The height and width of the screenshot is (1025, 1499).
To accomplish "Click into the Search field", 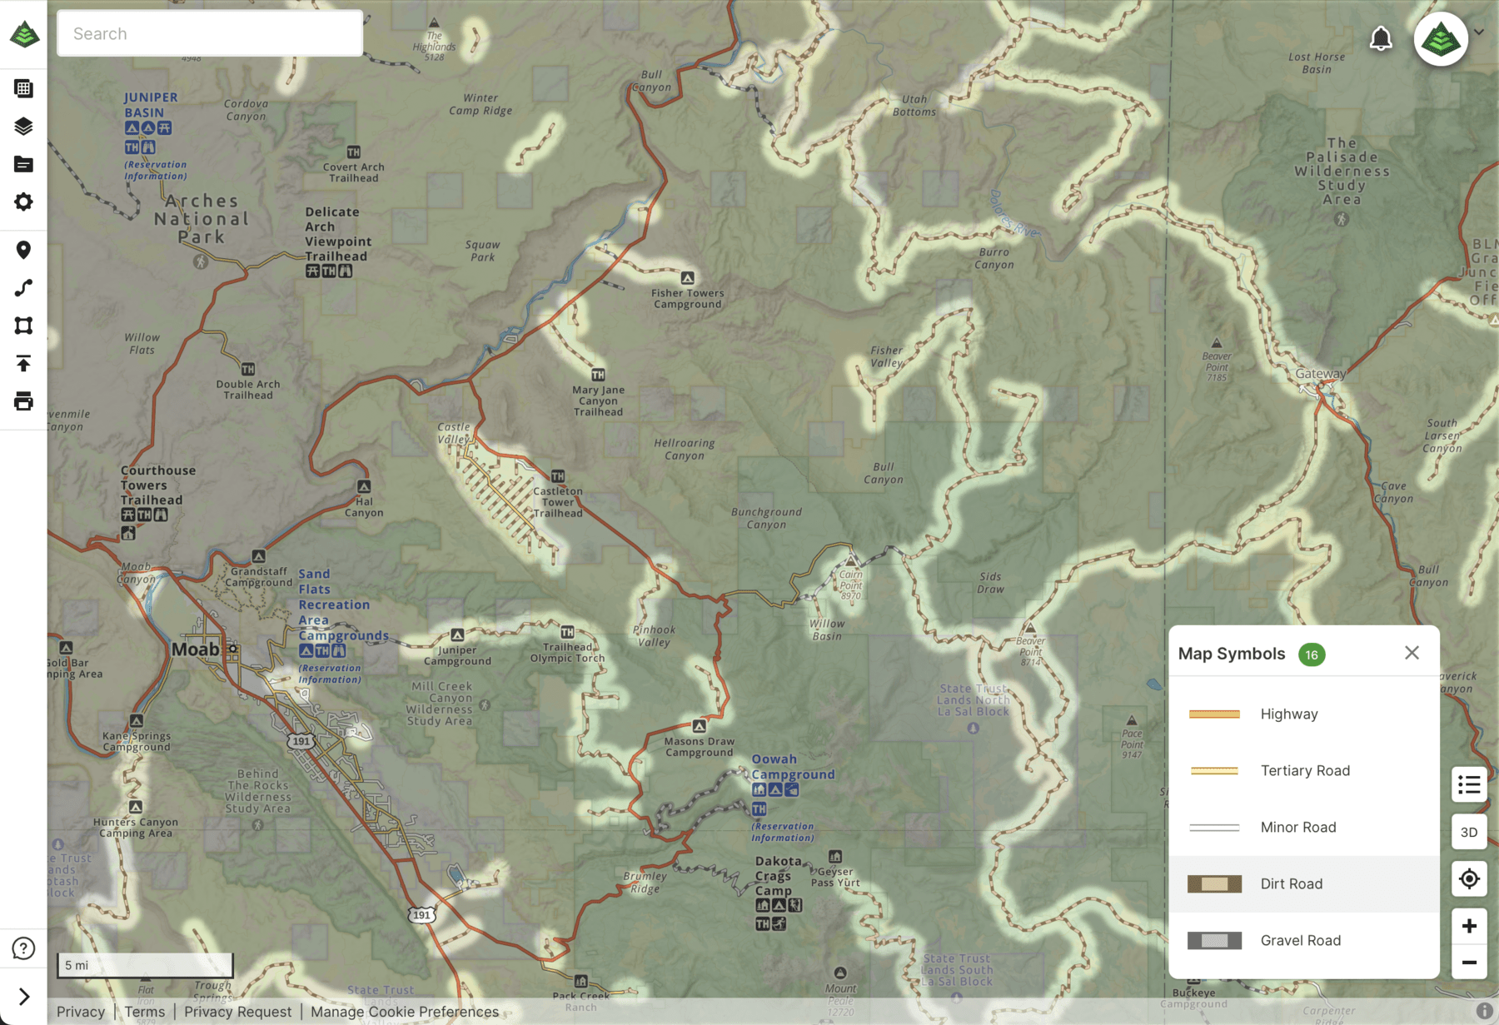I will click(210, 33).
